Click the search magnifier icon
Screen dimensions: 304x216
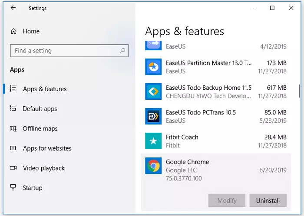coord(122,51)
